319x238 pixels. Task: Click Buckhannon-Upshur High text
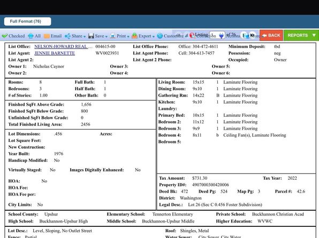coord(64,221)
